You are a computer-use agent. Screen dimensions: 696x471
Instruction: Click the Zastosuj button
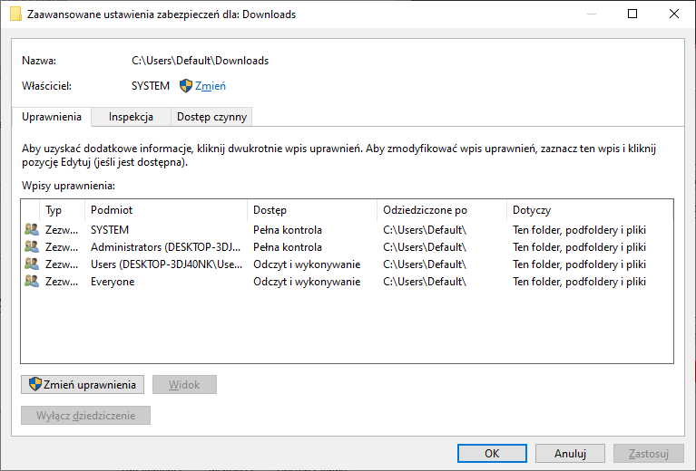click(649, 453)
